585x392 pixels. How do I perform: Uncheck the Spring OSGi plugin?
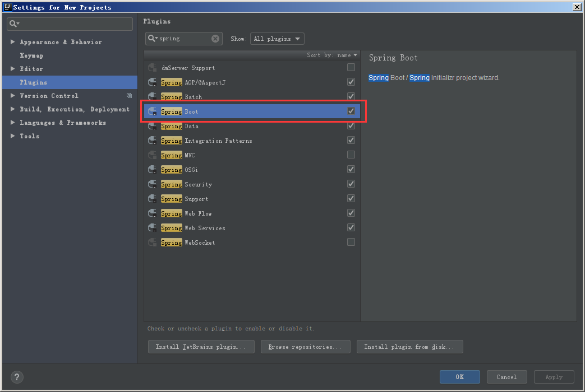(351, 169)
